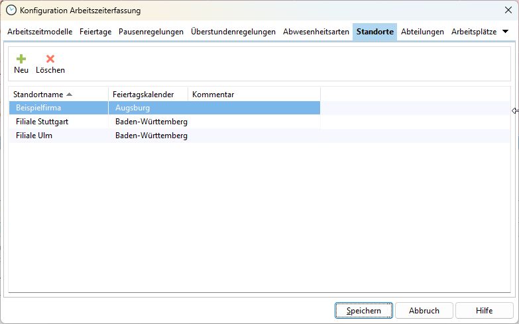This screenshot has height=324, width=519.
Task: Open the Arbeitsplätze tab
Action: tap(474, 32)
